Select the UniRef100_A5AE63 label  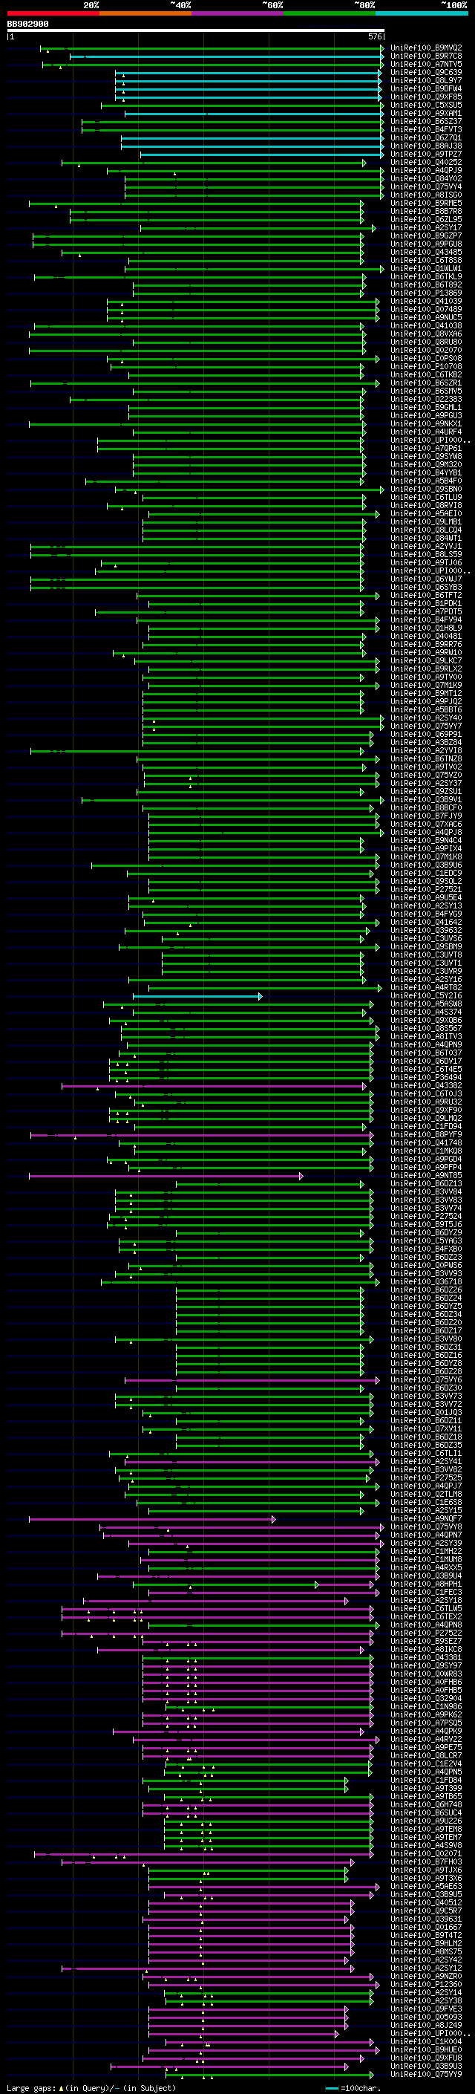coord(426,1886)
